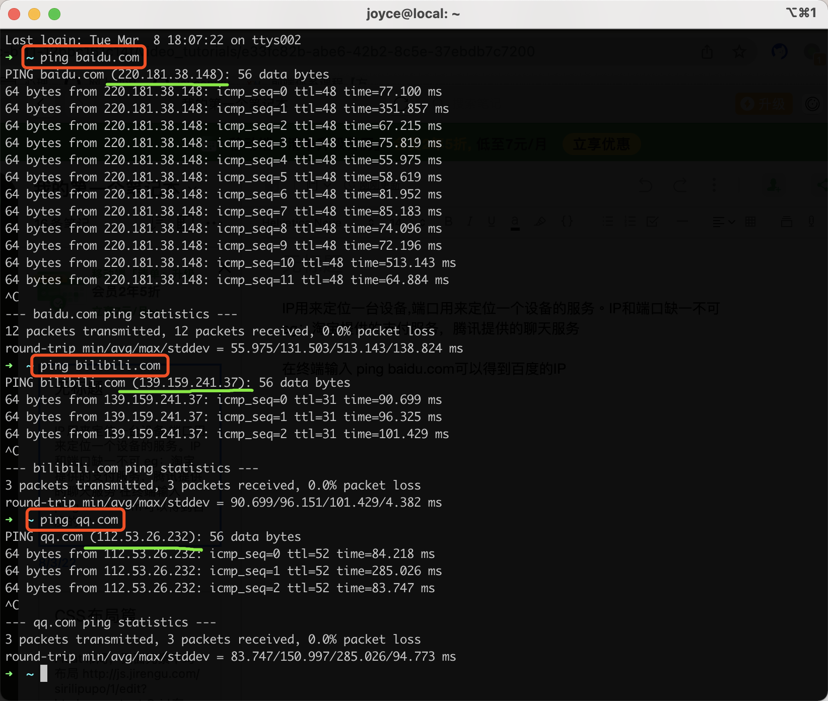The width and height of the screenshot is (828, 701).
Task: Click the 立享优惠 promotion button
Action: pos(601,145)
